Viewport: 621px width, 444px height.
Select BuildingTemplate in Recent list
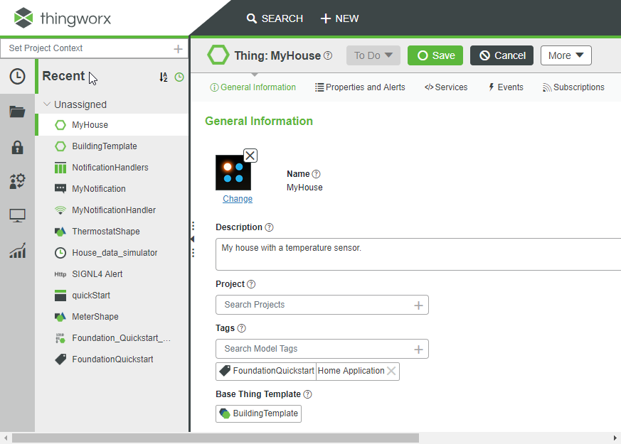[x=112, y=146]
